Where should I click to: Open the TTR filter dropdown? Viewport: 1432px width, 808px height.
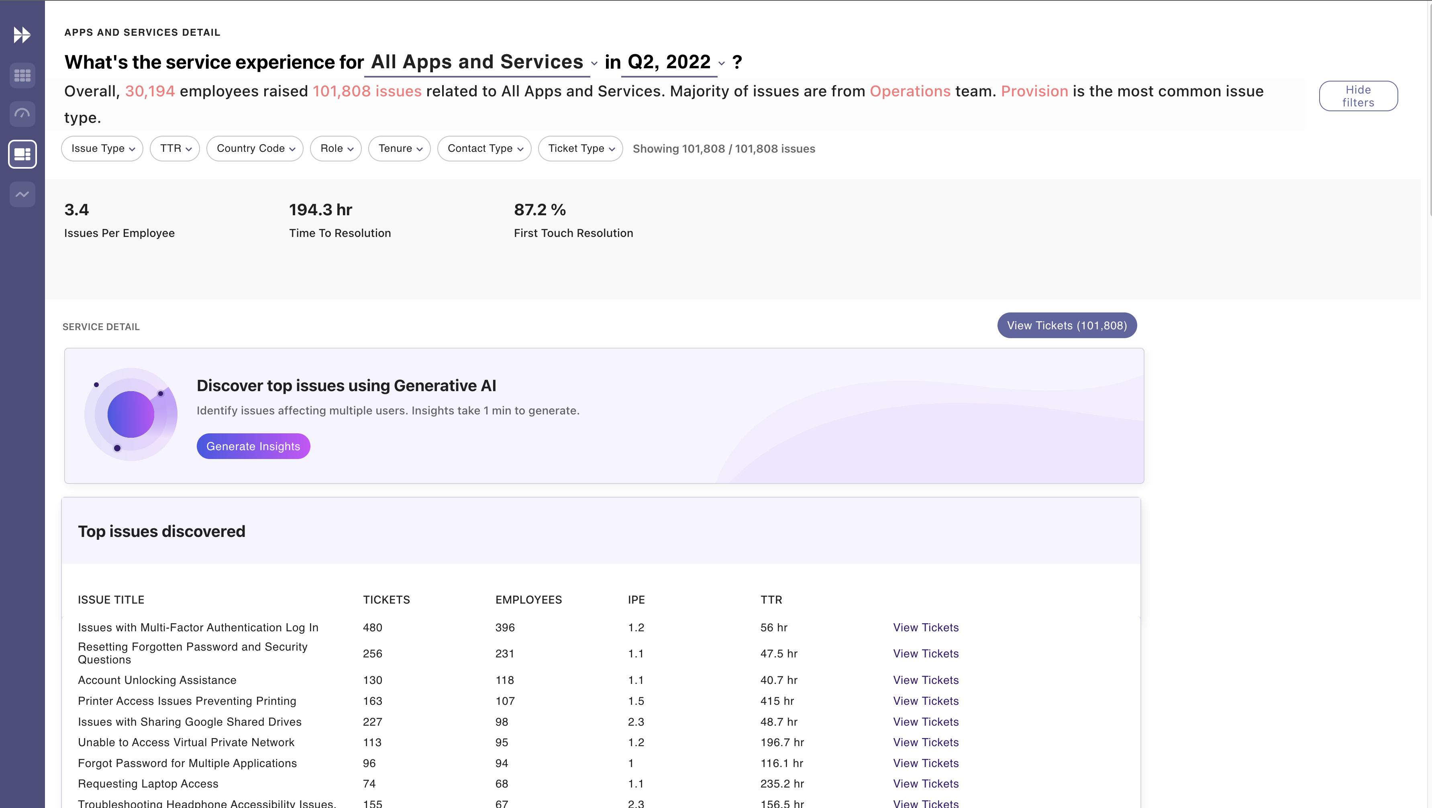175,149
